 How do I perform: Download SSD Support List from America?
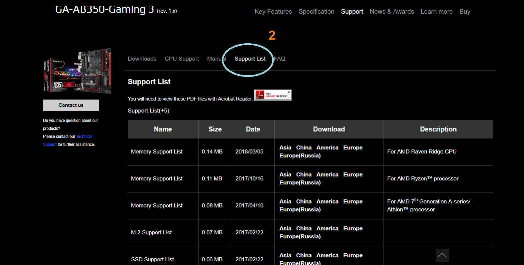[x=328, y=255]
